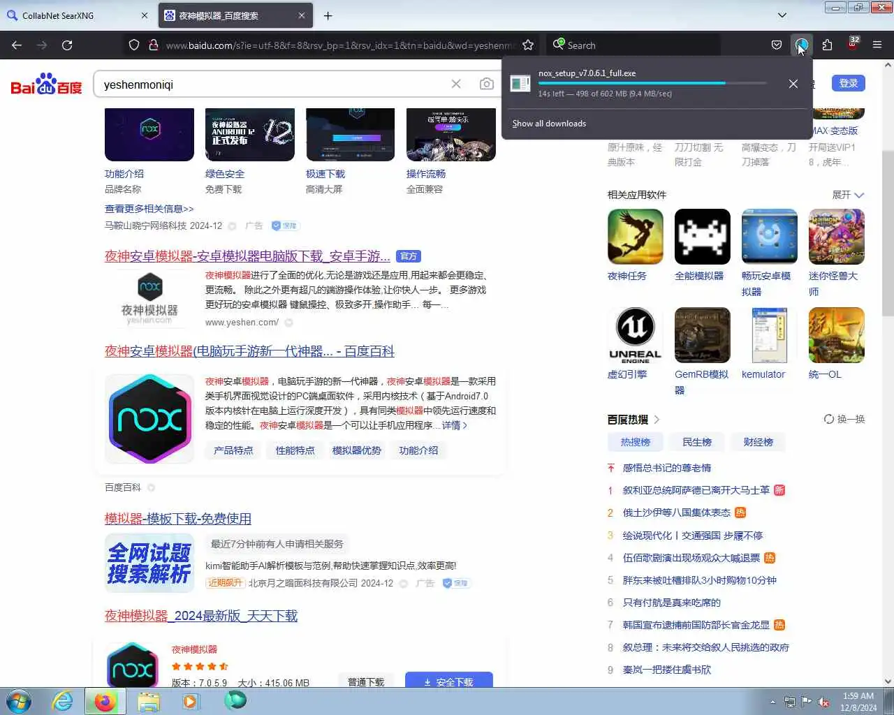Click the 功能介绍 thumbnail image
894x715 pixels.
149,135
